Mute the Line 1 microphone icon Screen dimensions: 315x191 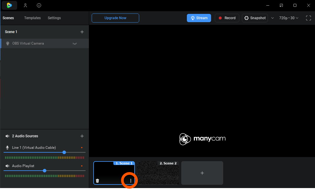tap(7, 148)
